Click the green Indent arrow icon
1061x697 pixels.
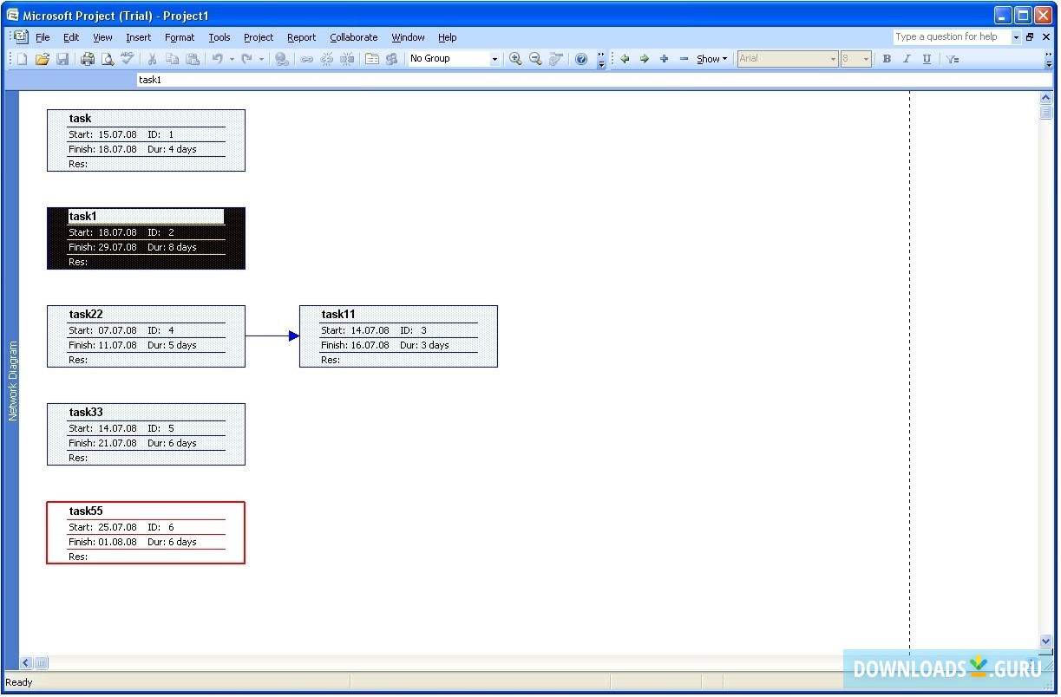point(644,59)
